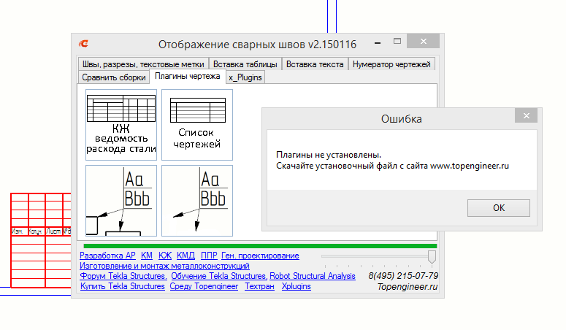Click the Robot Structural Analysis link
566x330 pixels.
click(313, 277)
